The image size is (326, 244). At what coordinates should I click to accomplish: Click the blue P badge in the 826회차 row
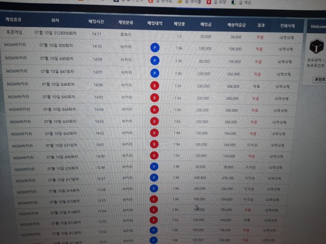(x=154, y=166)
